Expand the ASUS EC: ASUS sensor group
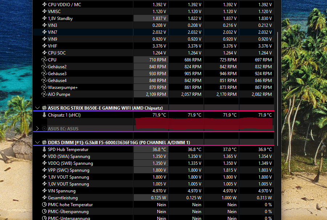The width and height of the screenshot is (327, 220). [x=37, y=129]
